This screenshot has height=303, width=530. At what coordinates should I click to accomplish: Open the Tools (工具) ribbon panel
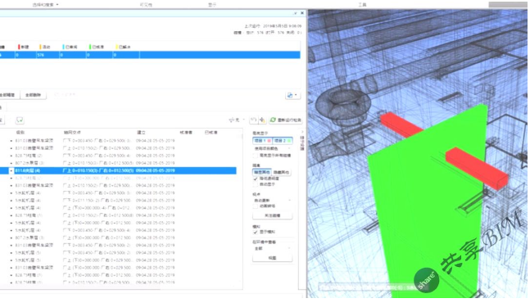pyautogui.click(x=362, y=5)
